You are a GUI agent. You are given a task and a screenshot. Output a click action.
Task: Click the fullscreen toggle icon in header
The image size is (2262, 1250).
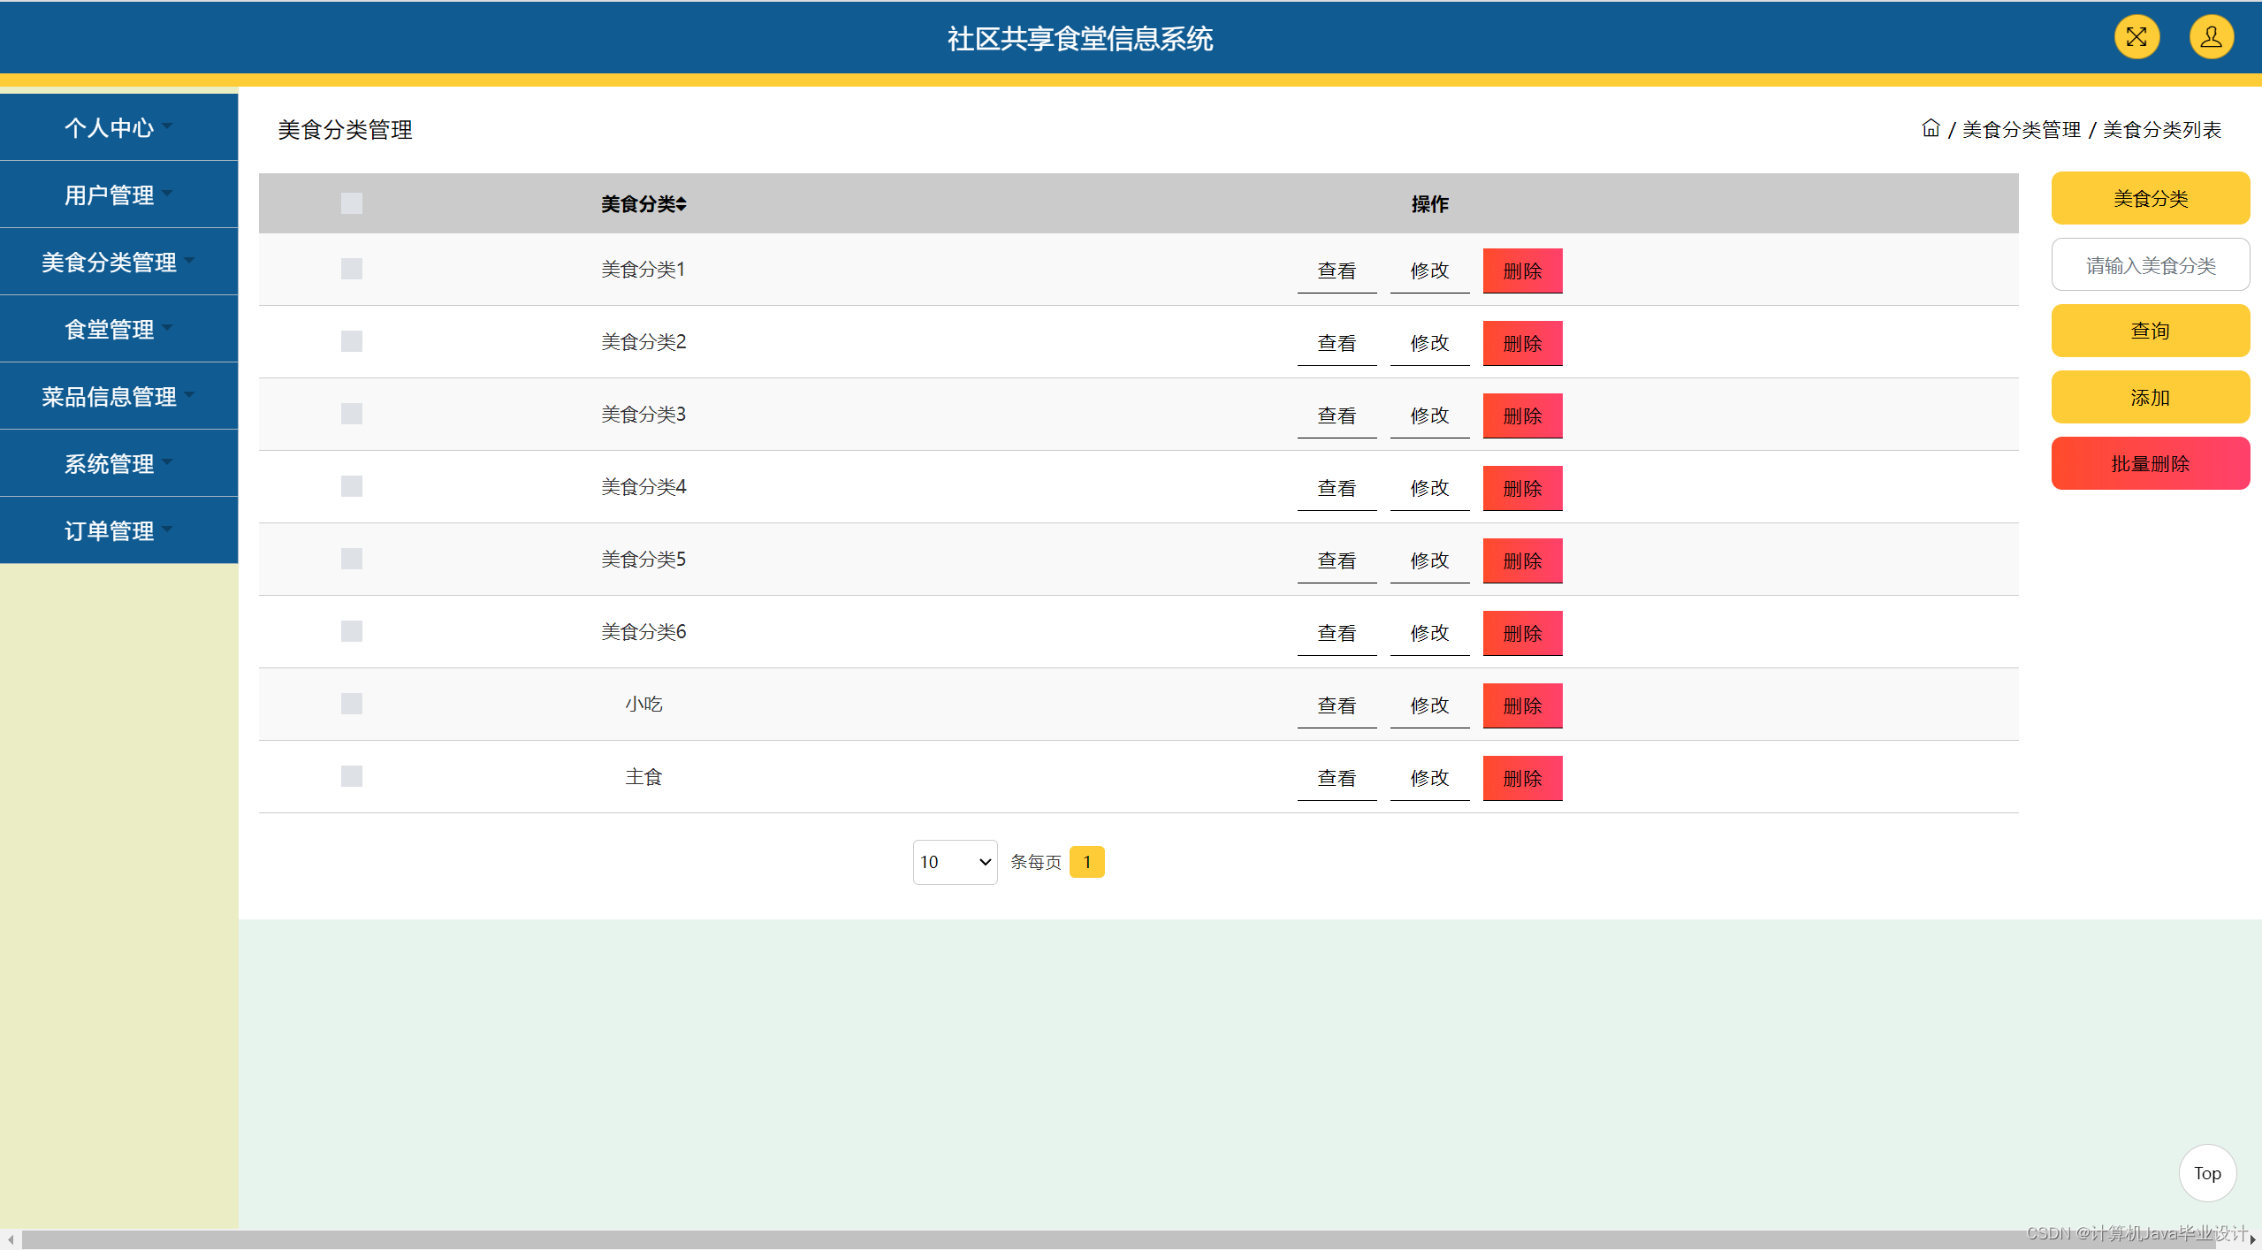point(2136,37)
